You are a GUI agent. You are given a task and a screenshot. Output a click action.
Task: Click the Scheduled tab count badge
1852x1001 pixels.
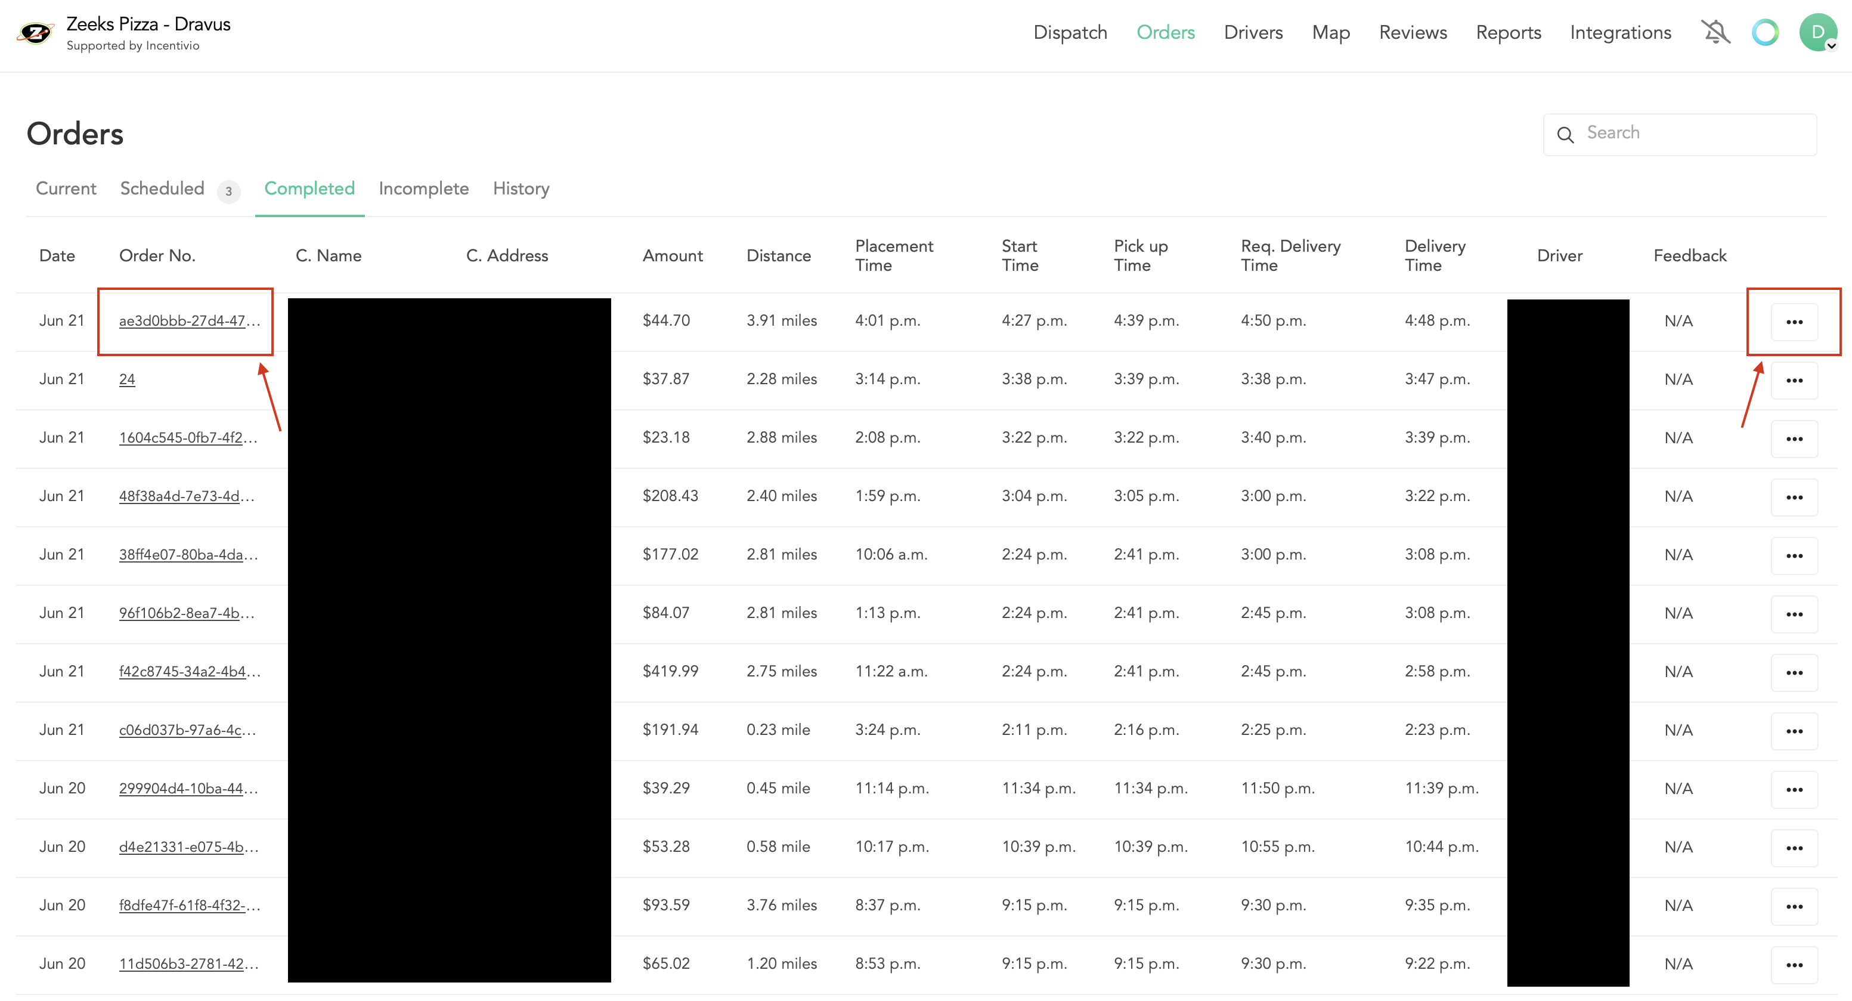click(x=228, y=192)
